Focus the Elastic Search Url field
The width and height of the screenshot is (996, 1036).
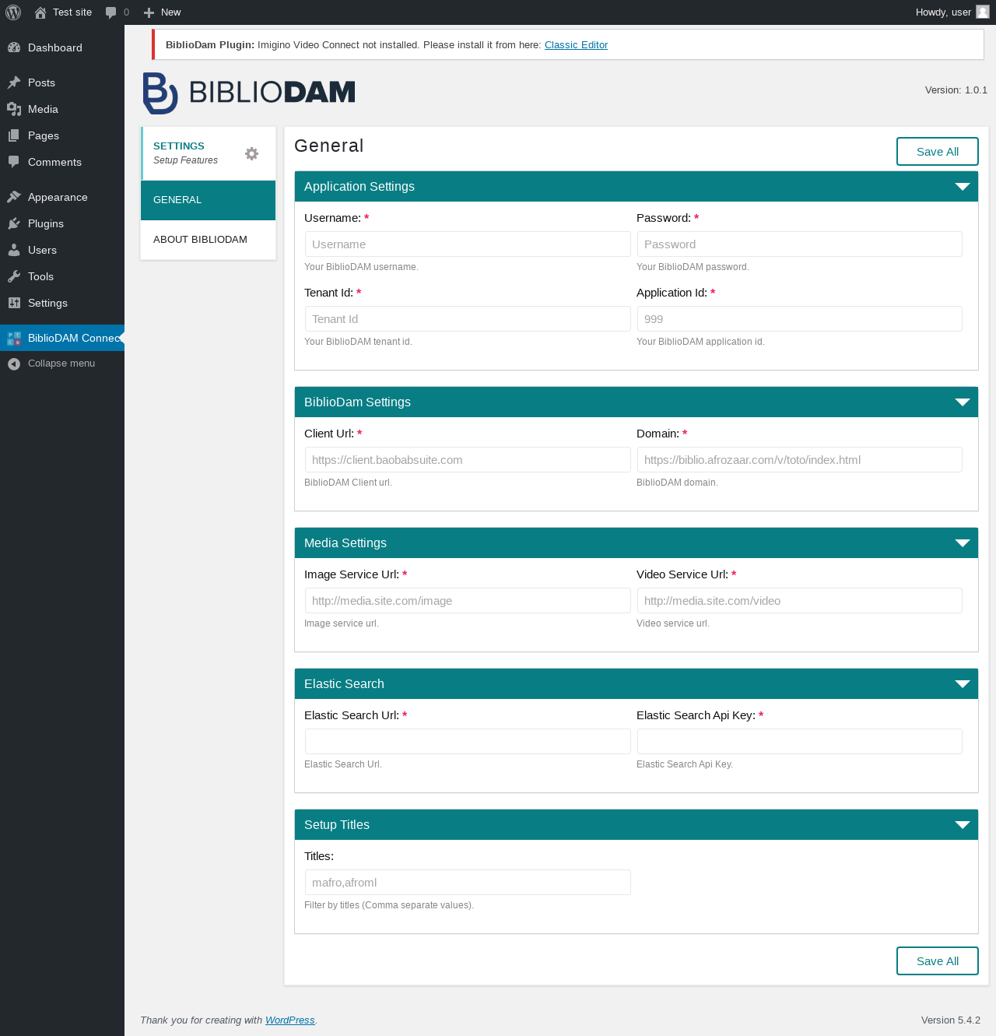[468, 742]
